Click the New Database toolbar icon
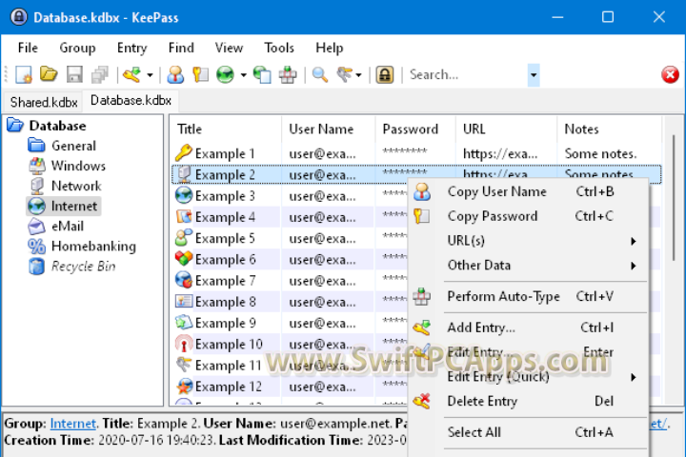 [x=24, y=75]
